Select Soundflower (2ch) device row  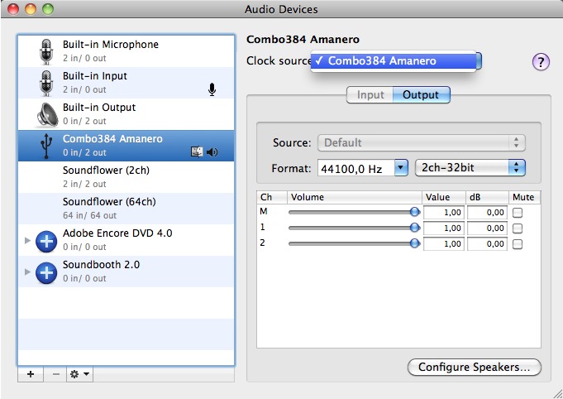tap(126, 177)
